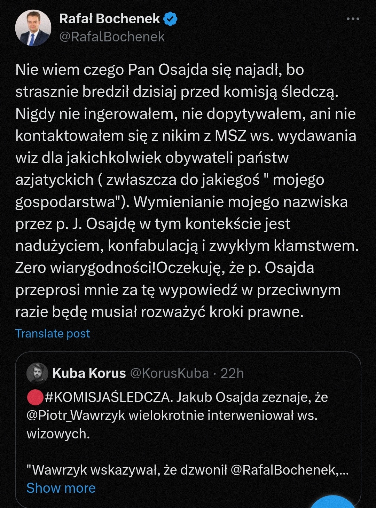Click the @RafalBochenek handle under the name
The image size is (376, 508).
pos(112,37)
